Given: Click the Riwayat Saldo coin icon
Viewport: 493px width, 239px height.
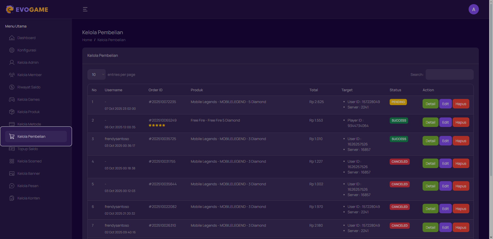Looking at the screenshot, I should (x=12, y=87).
